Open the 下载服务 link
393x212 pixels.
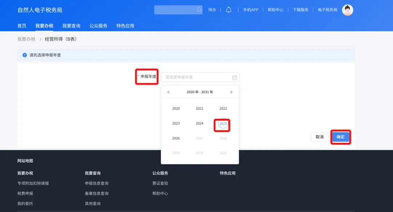pos(300,9)
